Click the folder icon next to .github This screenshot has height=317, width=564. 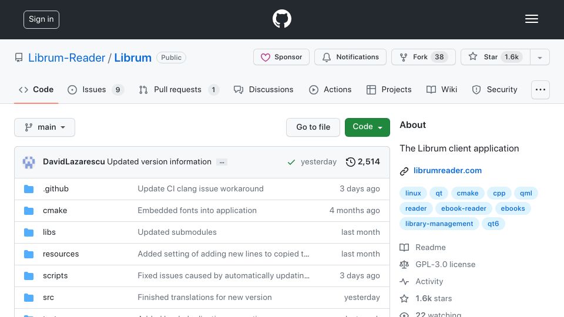29,189
